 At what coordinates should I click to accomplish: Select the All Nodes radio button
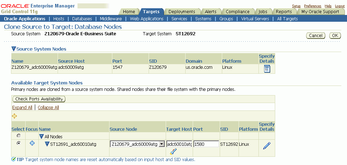pyautogui.click(x=19, y=136)
